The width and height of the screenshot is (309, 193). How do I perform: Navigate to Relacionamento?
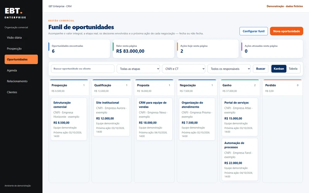pos(21,81)
